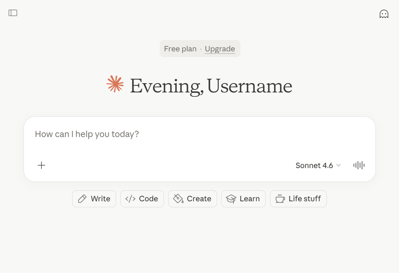
Task: Choose the Life stuff suggestion chip
Action: [x=298, y=199]
